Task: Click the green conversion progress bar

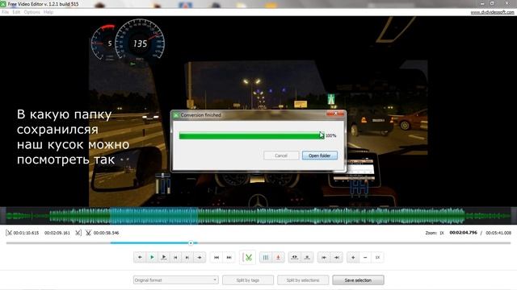Action: [251, 135]
